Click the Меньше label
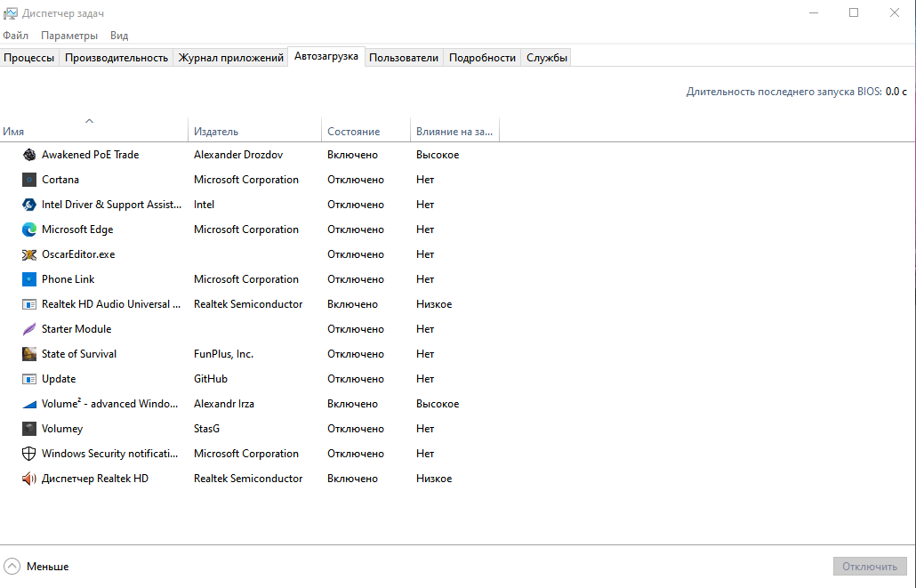This screenshot has height=588, width=916. point(47,567)
